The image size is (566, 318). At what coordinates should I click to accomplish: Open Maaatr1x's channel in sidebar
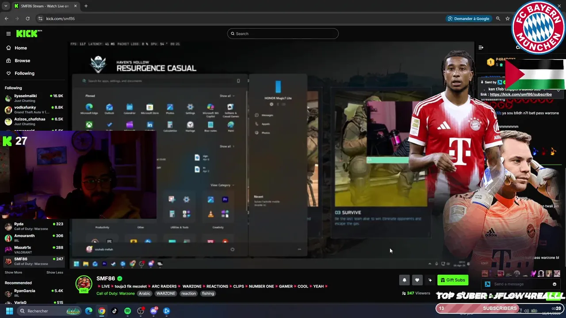click(34, 250)
